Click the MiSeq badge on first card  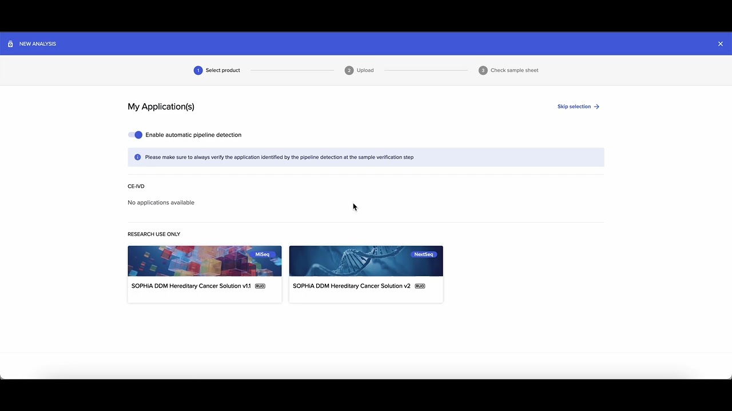click(x=262, y=255)
